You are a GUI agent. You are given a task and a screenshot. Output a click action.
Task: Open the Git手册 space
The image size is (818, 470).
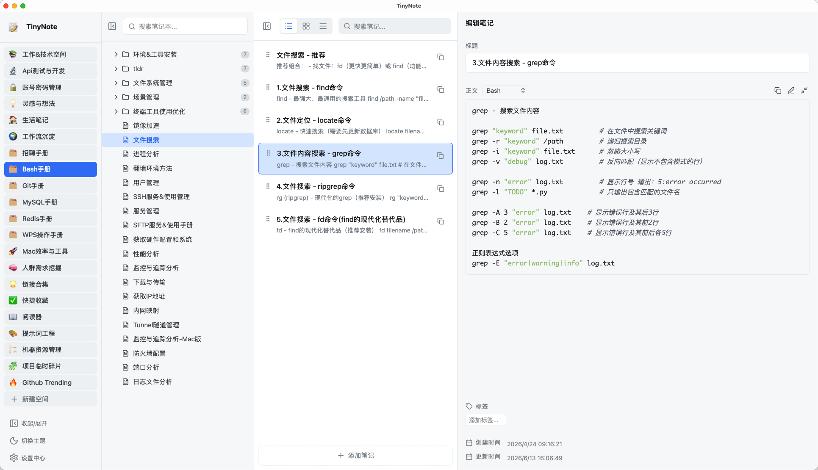[x=50, y=185]
